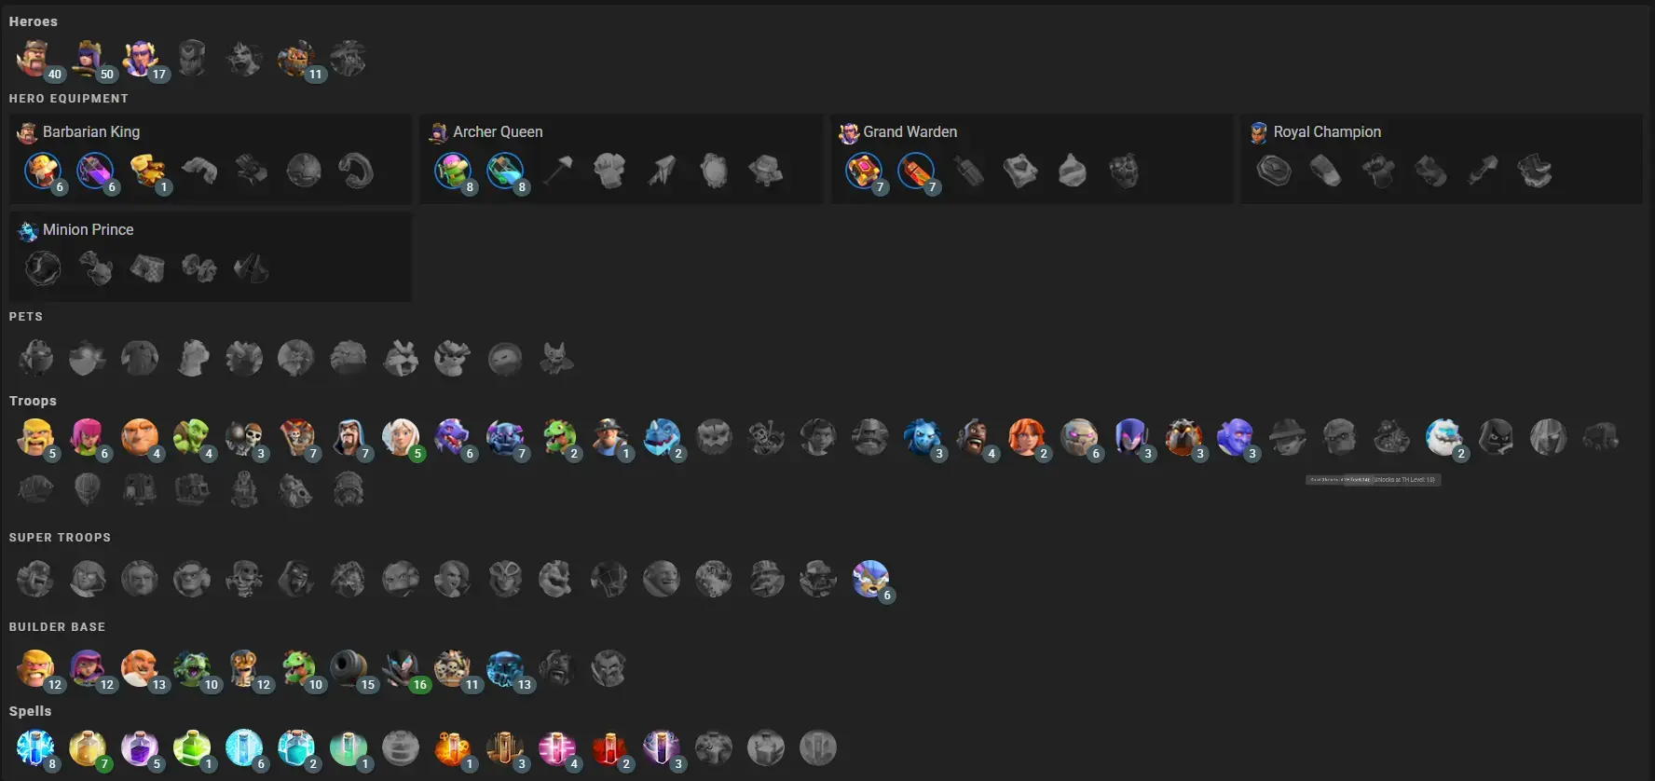Screen dimensions: 1655x781
Task: Click the Grand Warden hero icon level 17
Action: (x=140, y=59)
